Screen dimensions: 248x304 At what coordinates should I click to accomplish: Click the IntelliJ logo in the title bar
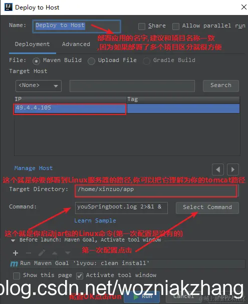pyautogui.click(x=9, y=7)
